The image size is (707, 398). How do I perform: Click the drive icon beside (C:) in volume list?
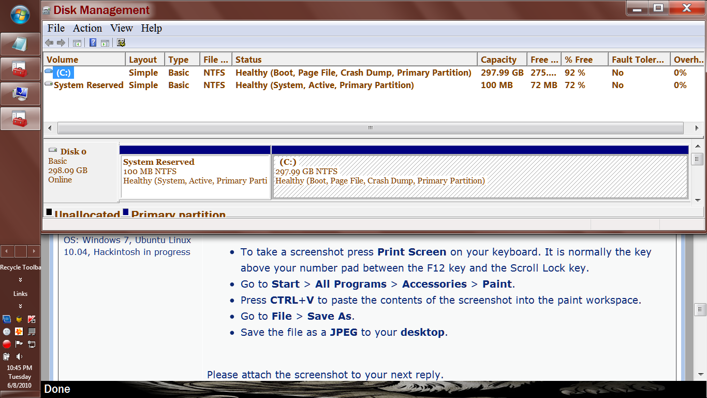49,71
